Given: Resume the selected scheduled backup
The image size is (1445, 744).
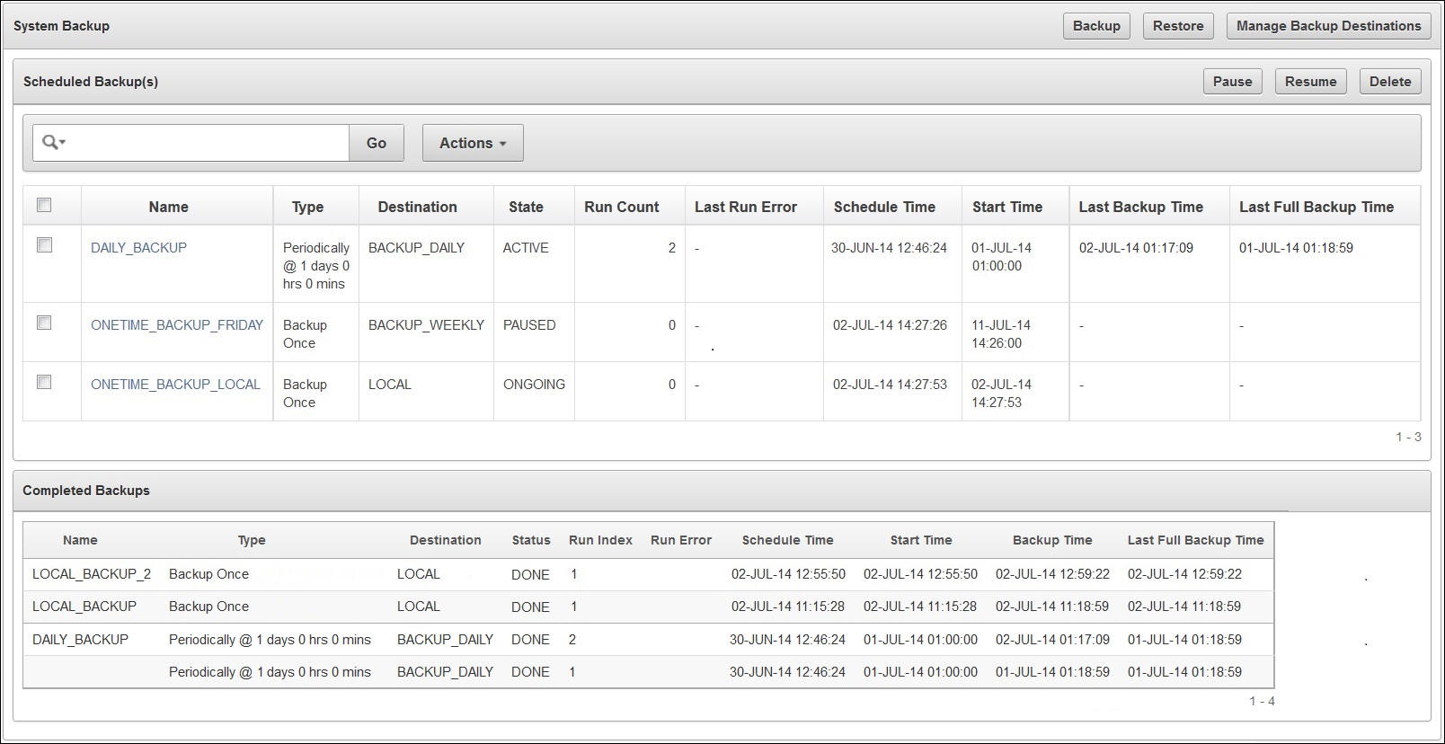Looking at the screenshot, I should tap(1311, 81).
